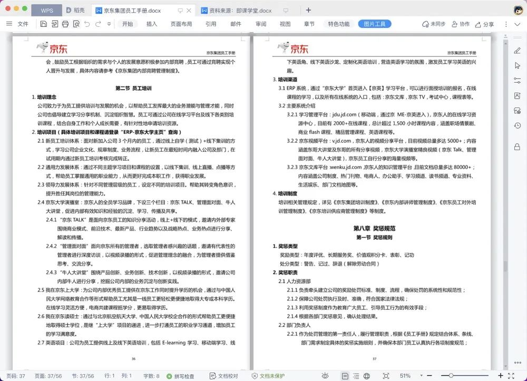Select the 审阅 ribbon tab
Image resolution: width=527 pixels, height=381 pixels.
click(x=261, y=24)
